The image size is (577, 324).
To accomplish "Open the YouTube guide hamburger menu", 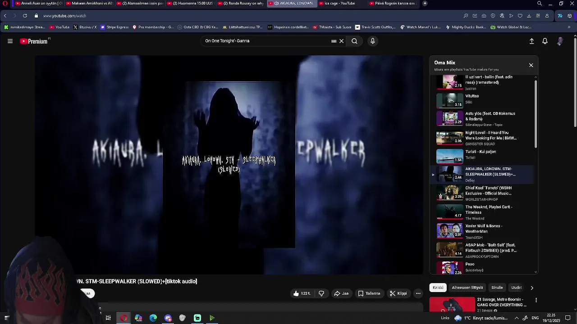I will (10, 41).
